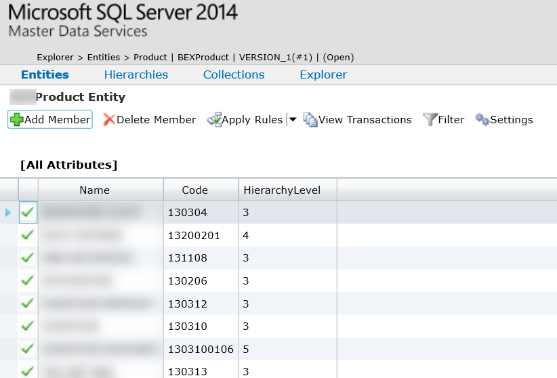Click the Filter funnel icon
Image resolution: width=557 pixels, height=378 pixels.
click(430, 120)
